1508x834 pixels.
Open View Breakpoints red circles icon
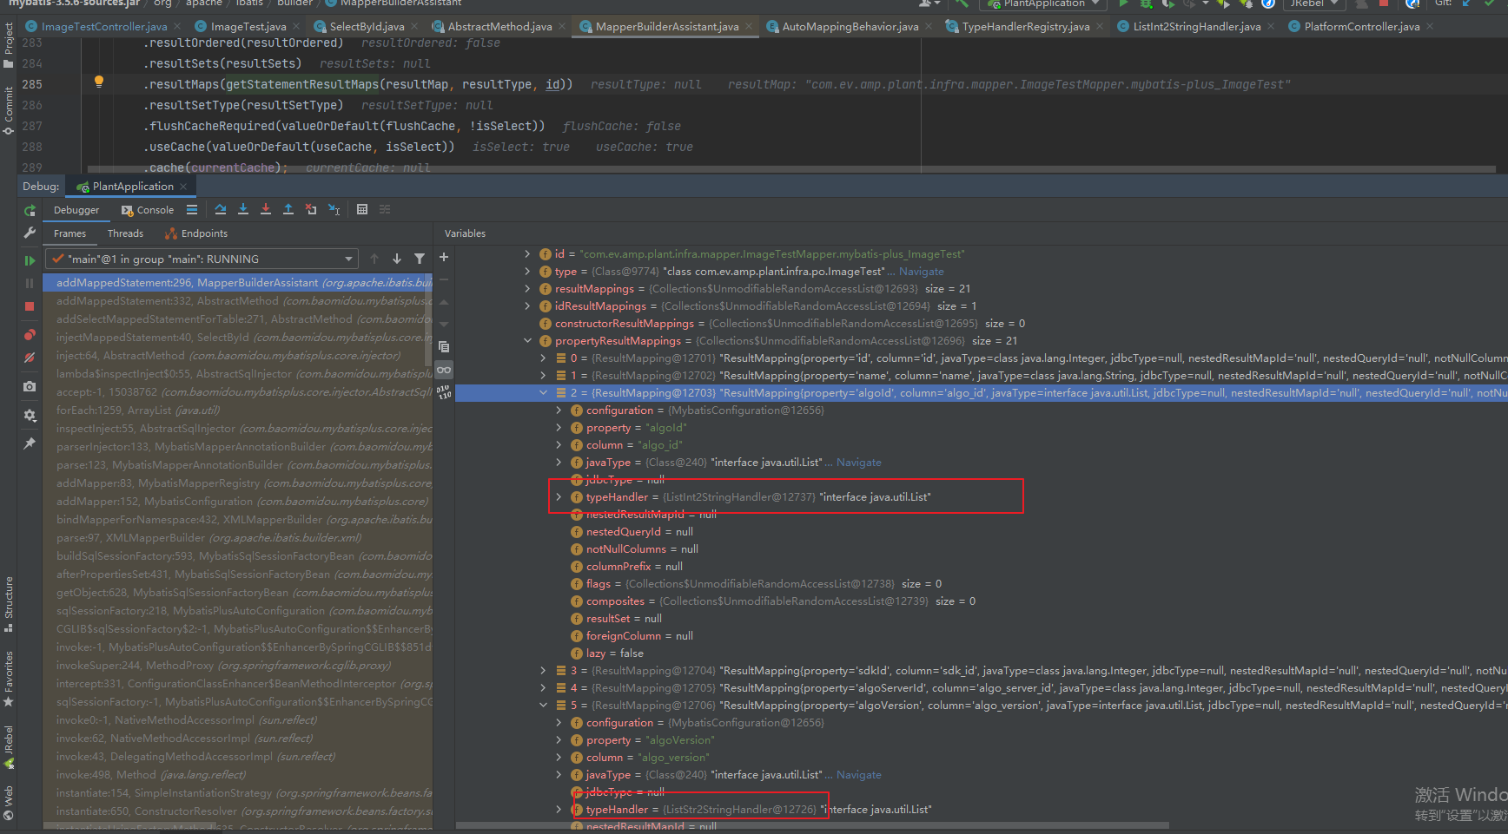click(30, 335)
